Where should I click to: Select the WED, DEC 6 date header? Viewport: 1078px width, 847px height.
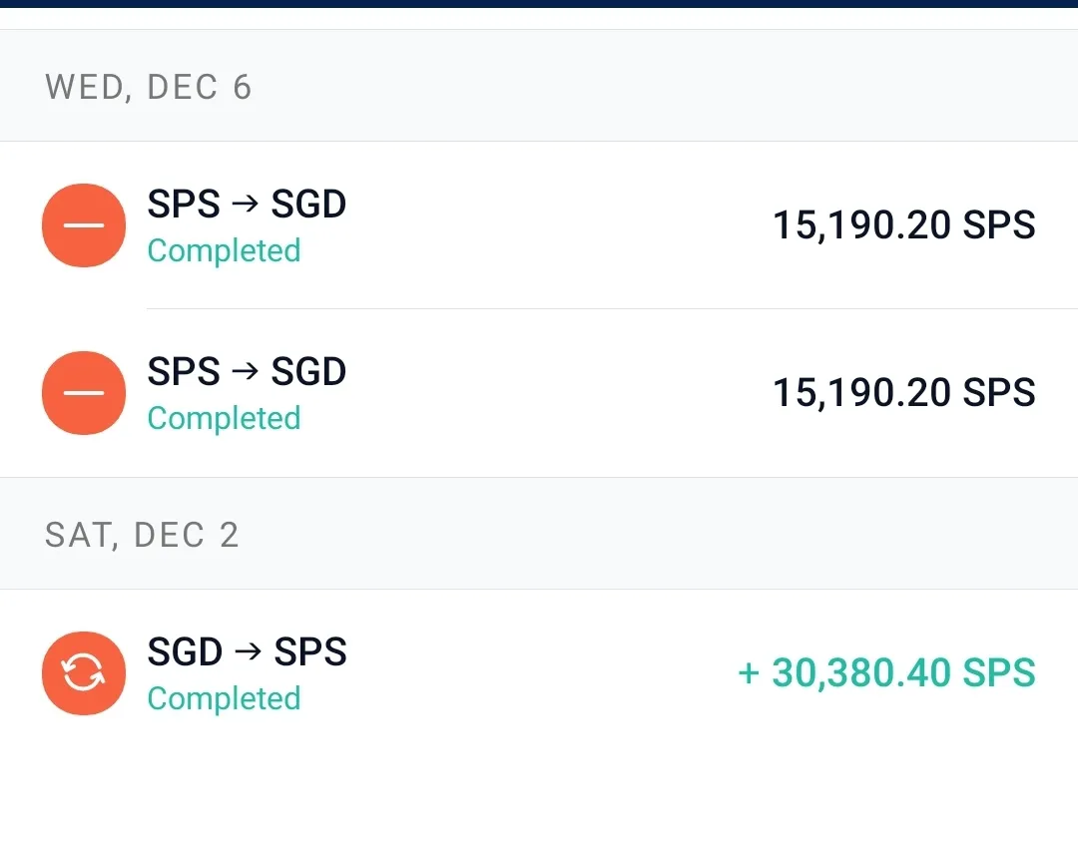point(149,87)
